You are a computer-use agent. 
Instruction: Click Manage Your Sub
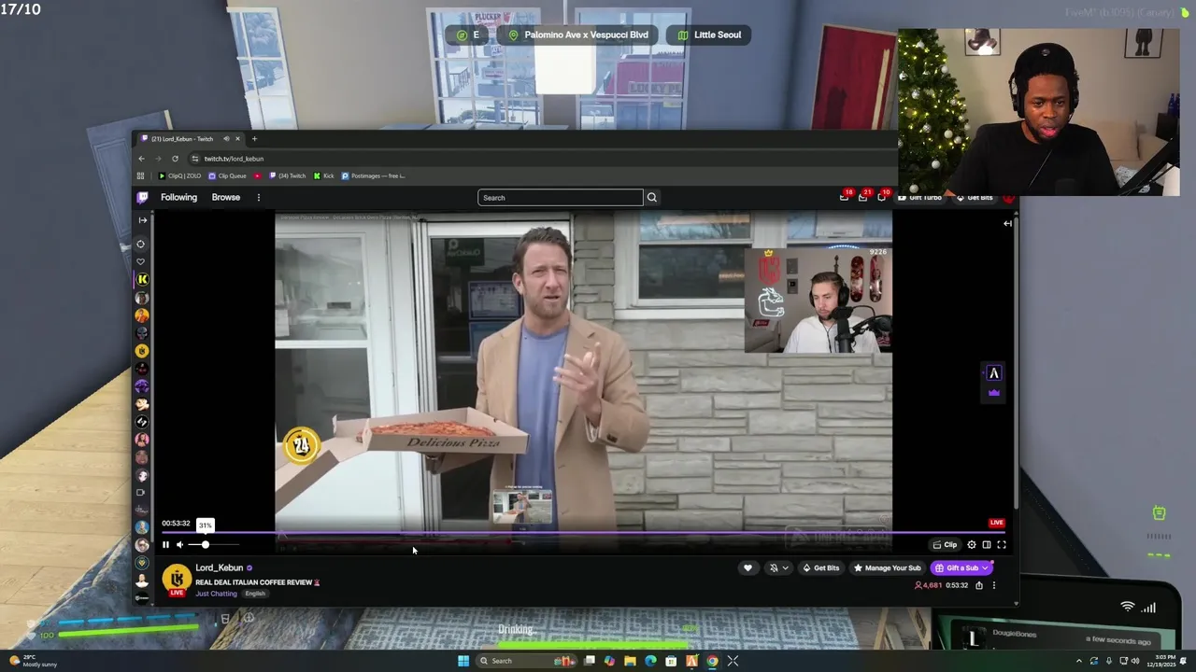pos(887,567)
